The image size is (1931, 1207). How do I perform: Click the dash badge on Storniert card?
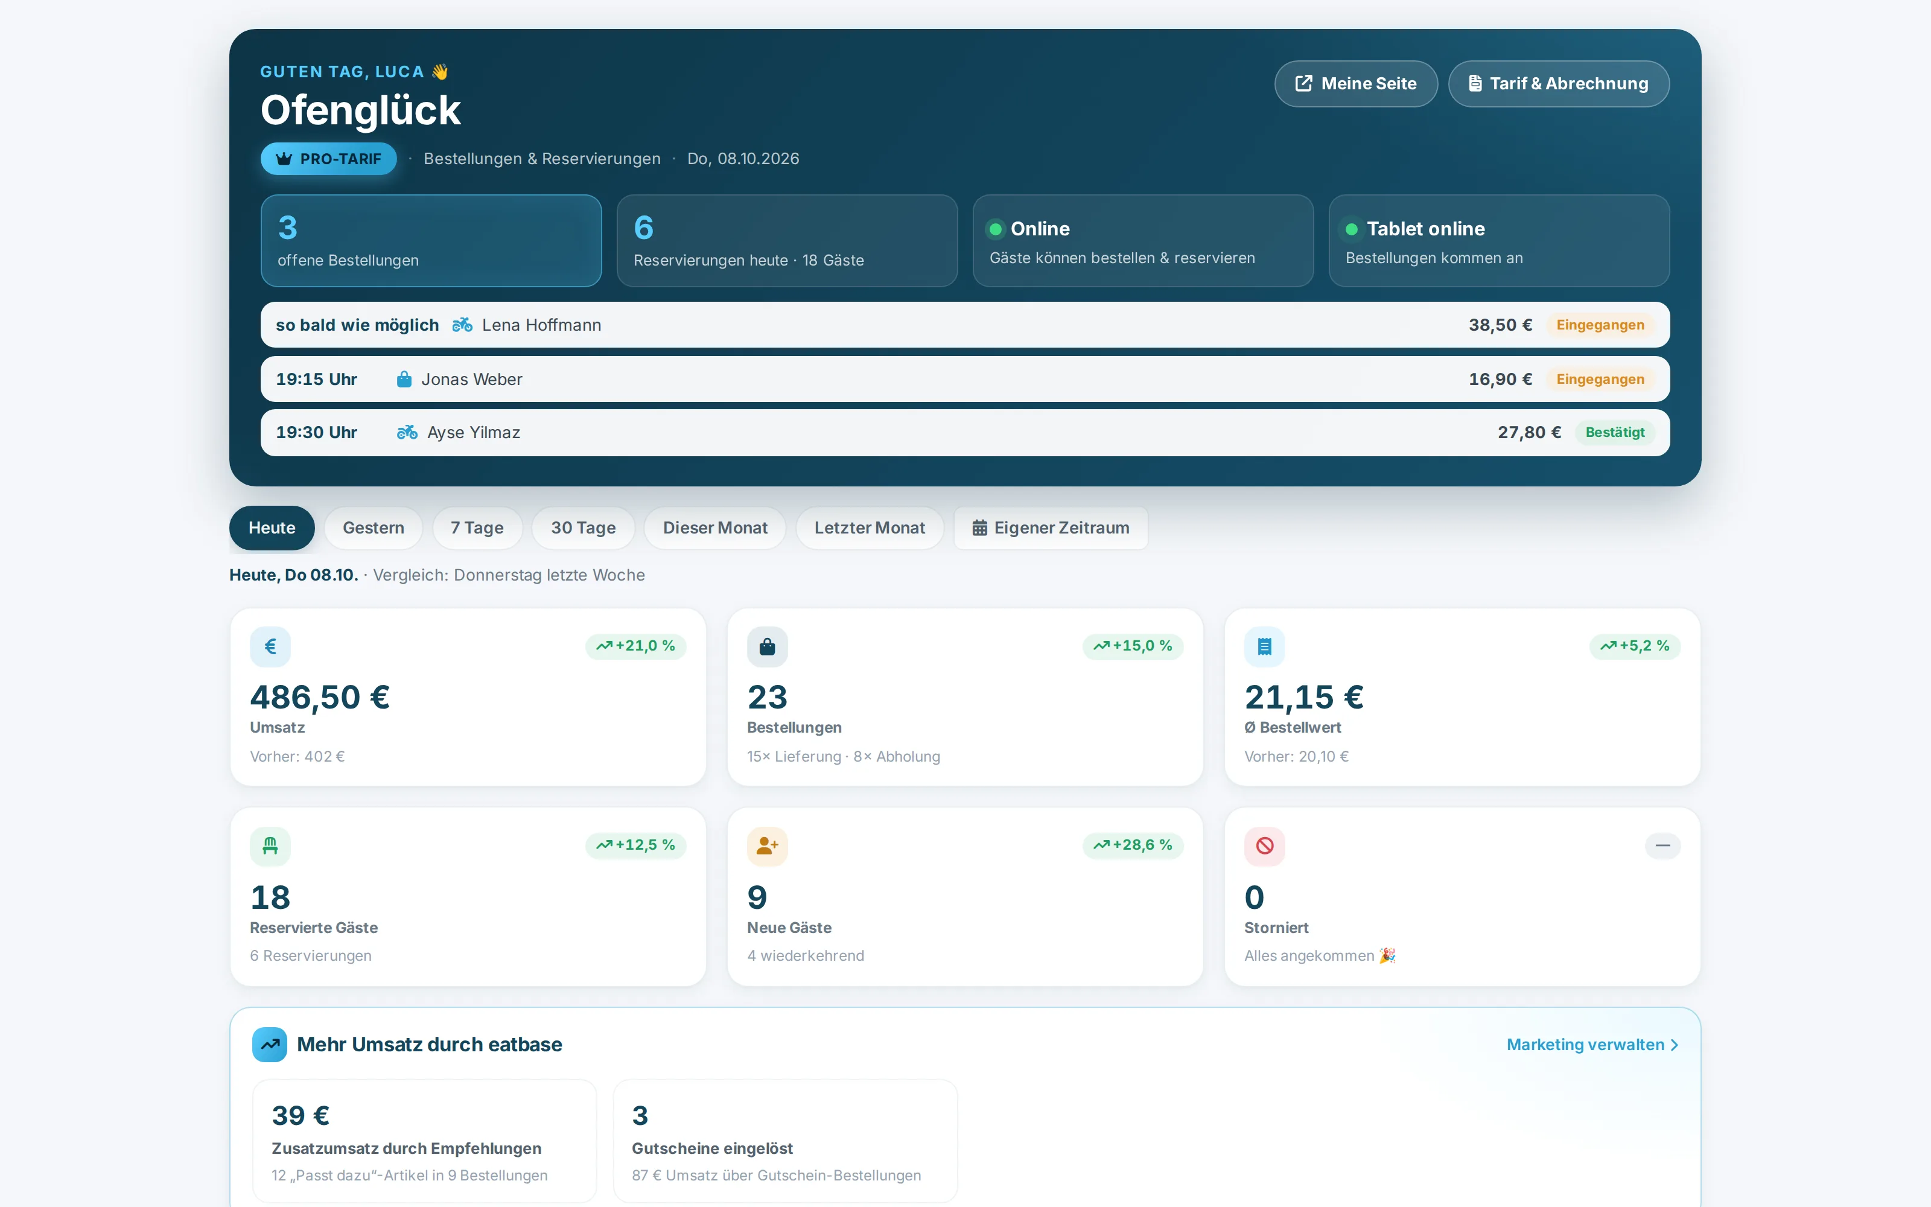[1663, 846]
